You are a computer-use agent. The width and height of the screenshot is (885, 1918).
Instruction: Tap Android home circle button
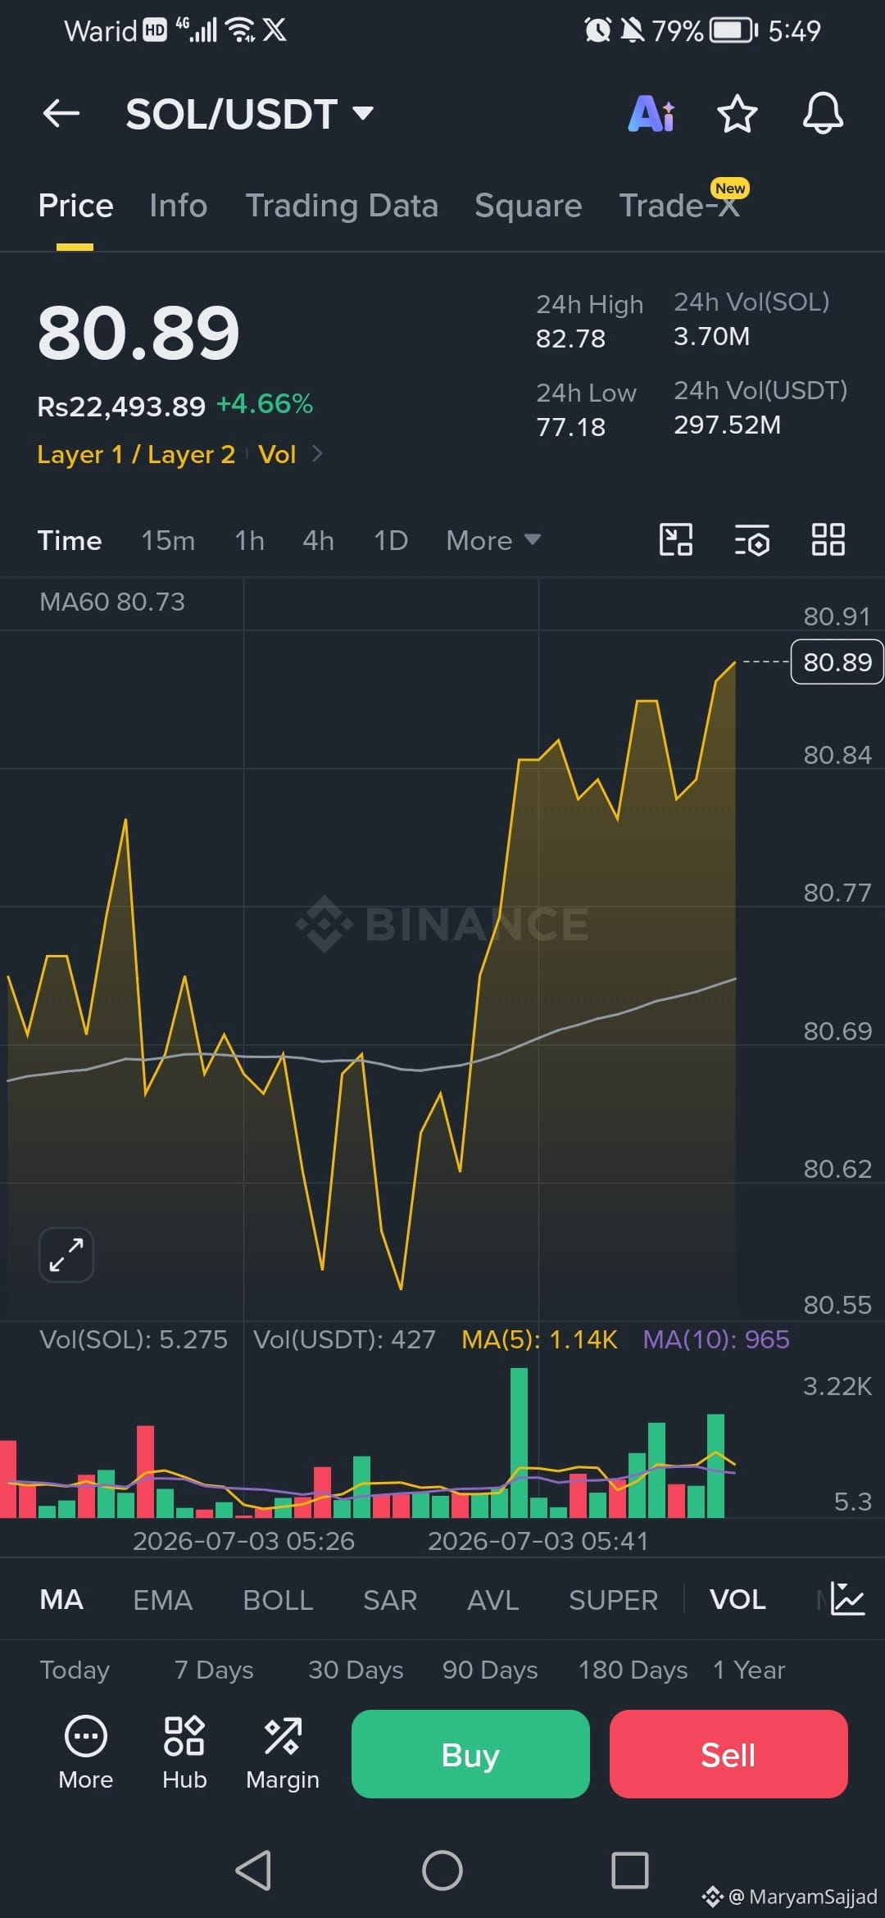(442, 1870)
